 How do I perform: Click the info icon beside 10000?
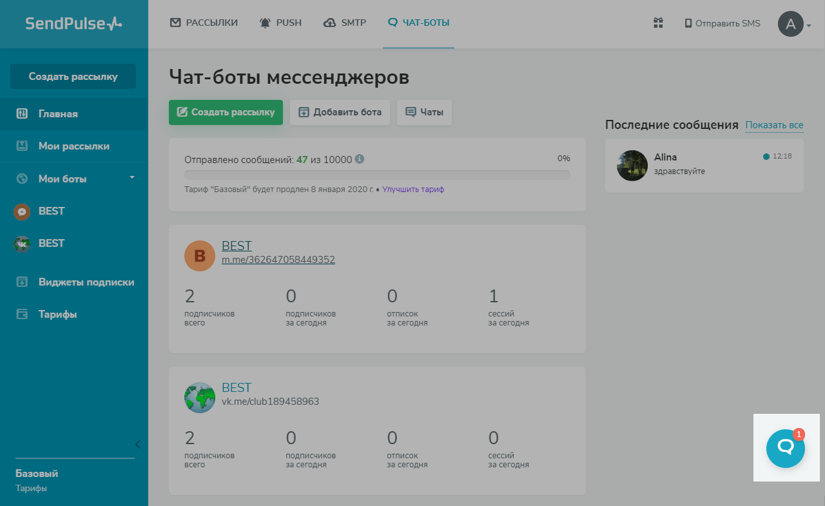point(360,159)
